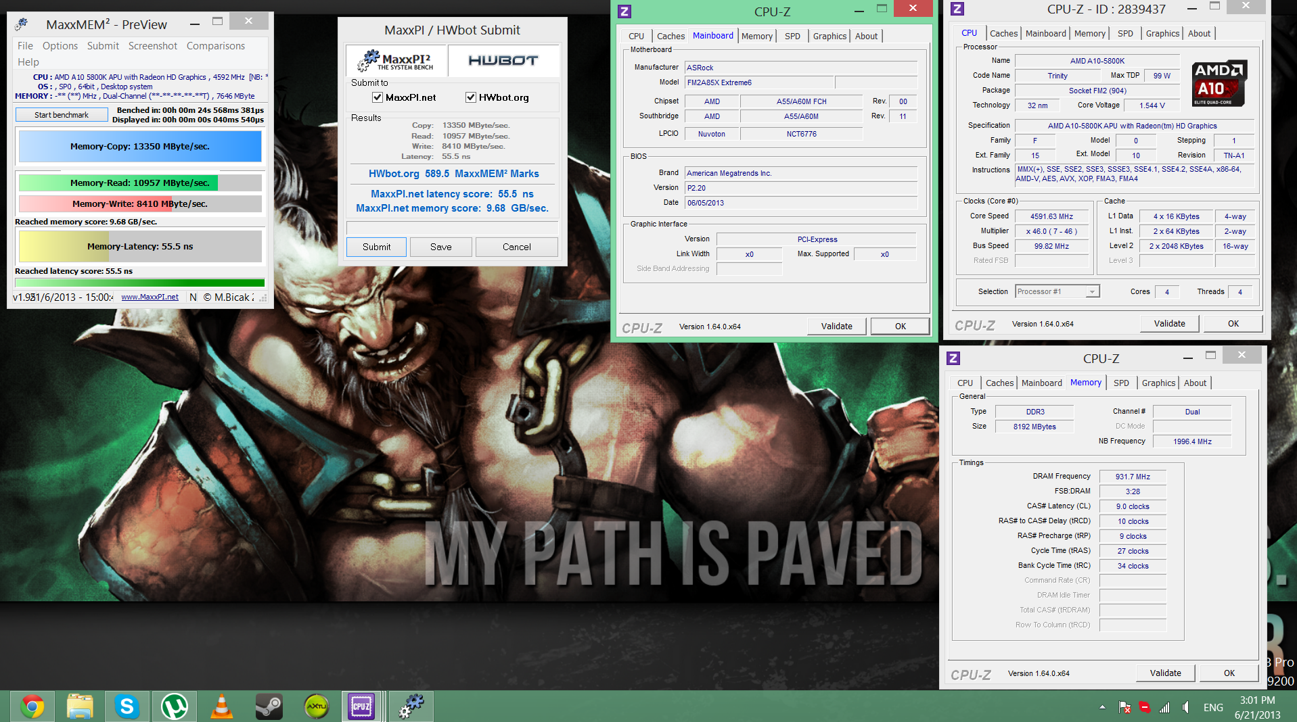
Task: Open File Explorer from the taskbar
Action: click(80, 707)
